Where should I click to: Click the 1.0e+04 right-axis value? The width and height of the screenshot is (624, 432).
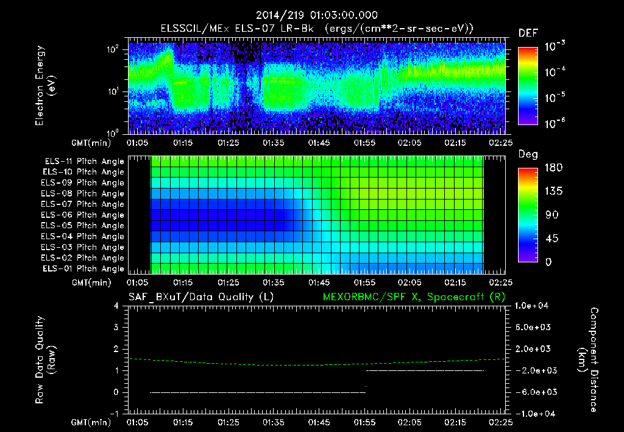pyautogui.click(x=531, y=306)
